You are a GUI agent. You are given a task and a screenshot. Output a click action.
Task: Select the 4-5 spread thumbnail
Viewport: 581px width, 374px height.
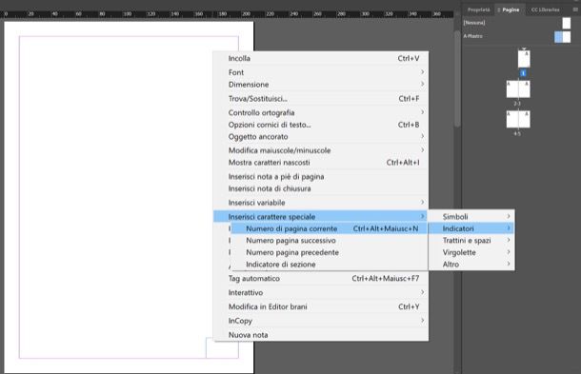click(x=518, y=119)
